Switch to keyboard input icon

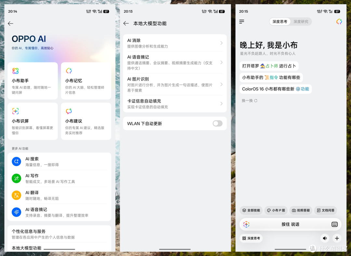tap(335, 224)
